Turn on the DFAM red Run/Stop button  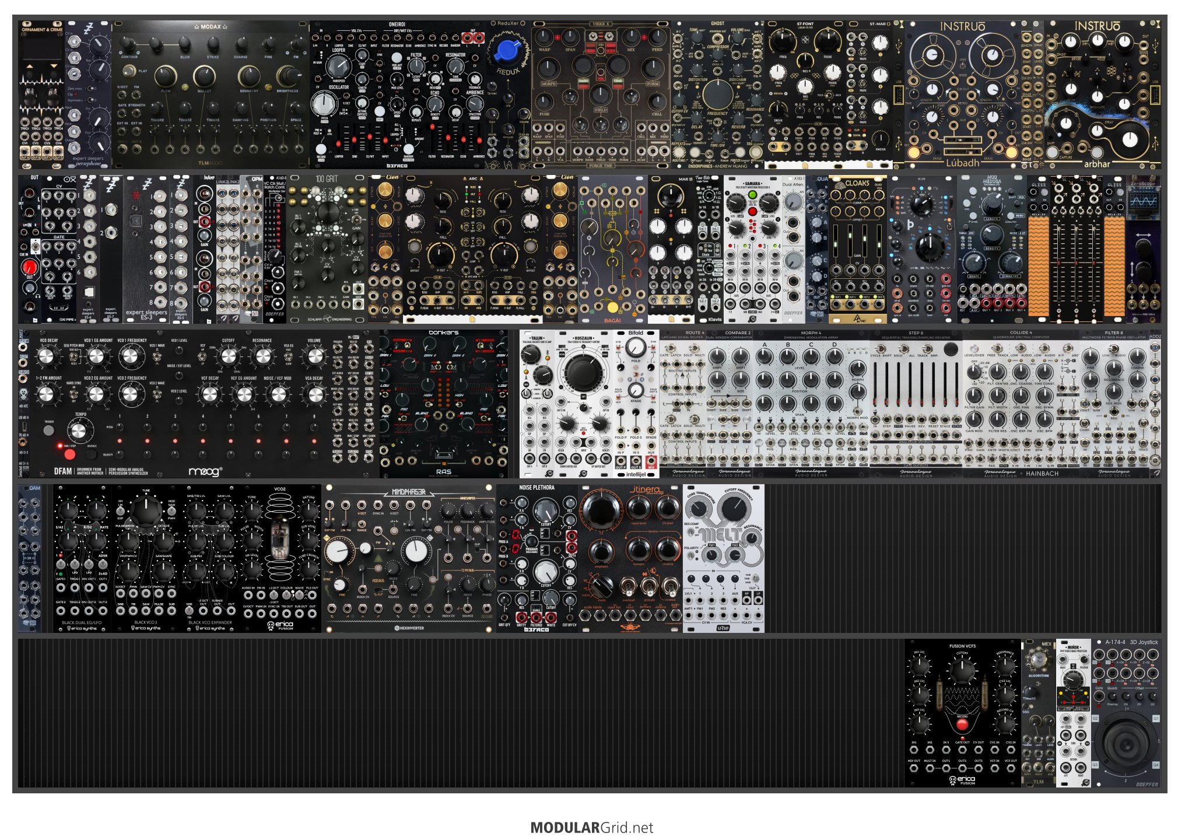click(x=69, y=453)
